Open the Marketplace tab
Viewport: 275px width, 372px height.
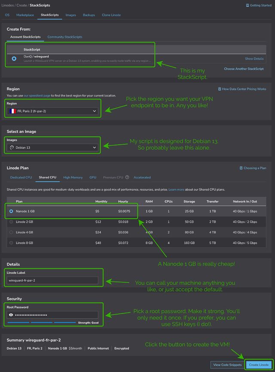click(x=25, y=15)
